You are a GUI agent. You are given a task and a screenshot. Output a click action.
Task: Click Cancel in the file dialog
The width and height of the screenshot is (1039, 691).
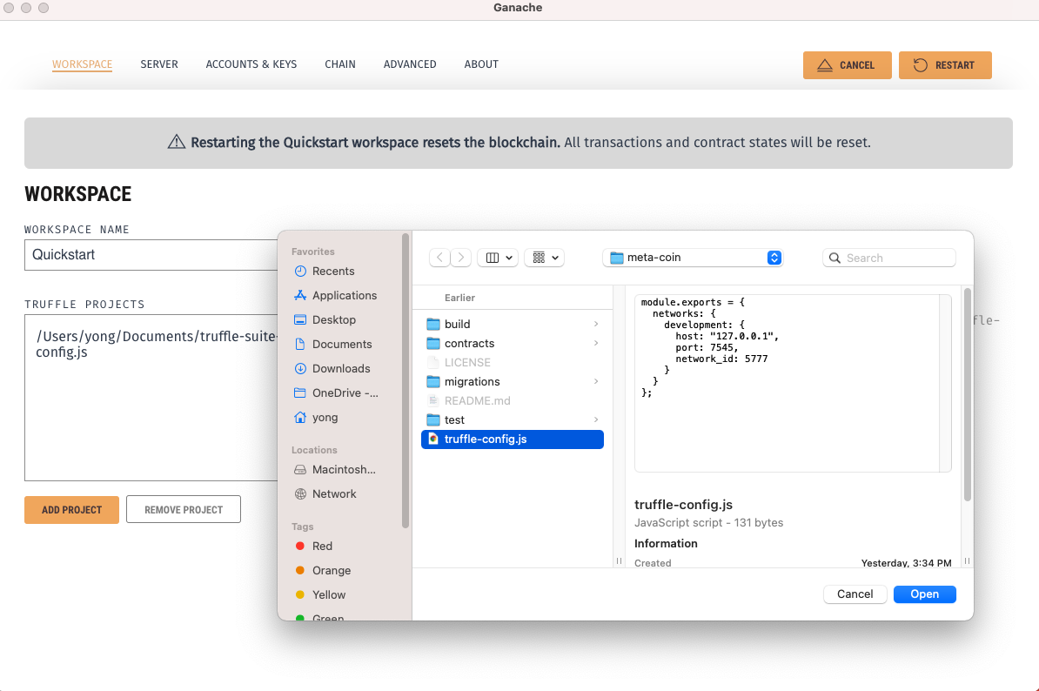[855, 594]
